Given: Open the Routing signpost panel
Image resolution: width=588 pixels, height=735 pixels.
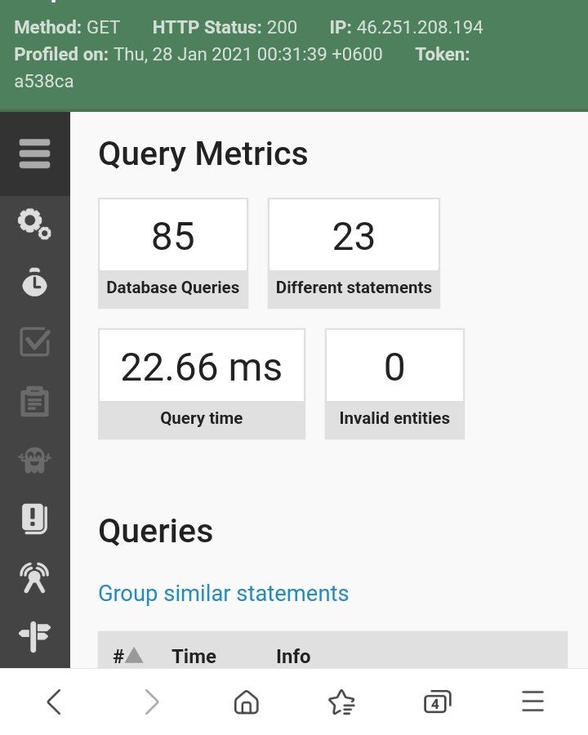Looking at the screenshot, I should tap(34, 636).
